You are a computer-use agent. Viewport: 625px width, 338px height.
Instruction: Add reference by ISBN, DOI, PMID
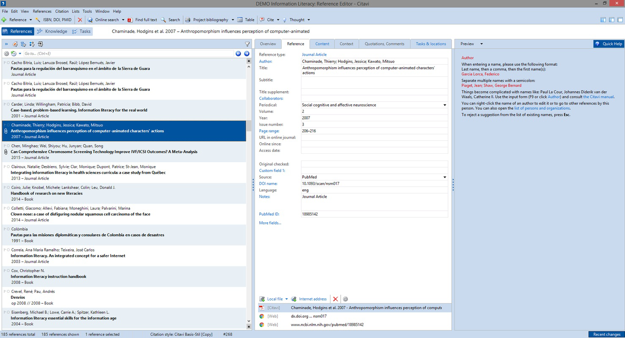(53, 20)
